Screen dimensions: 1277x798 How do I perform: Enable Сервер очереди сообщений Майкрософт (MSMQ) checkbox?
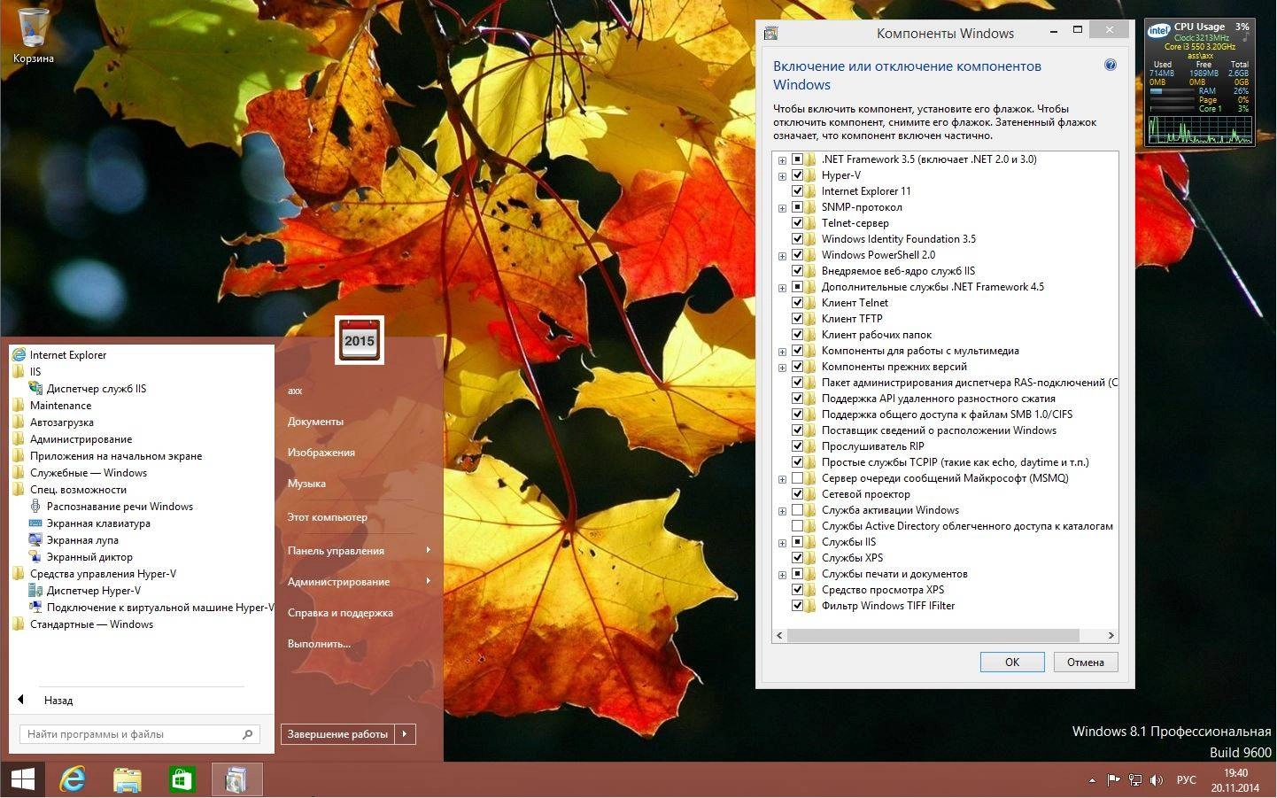[x=797, y=478]
